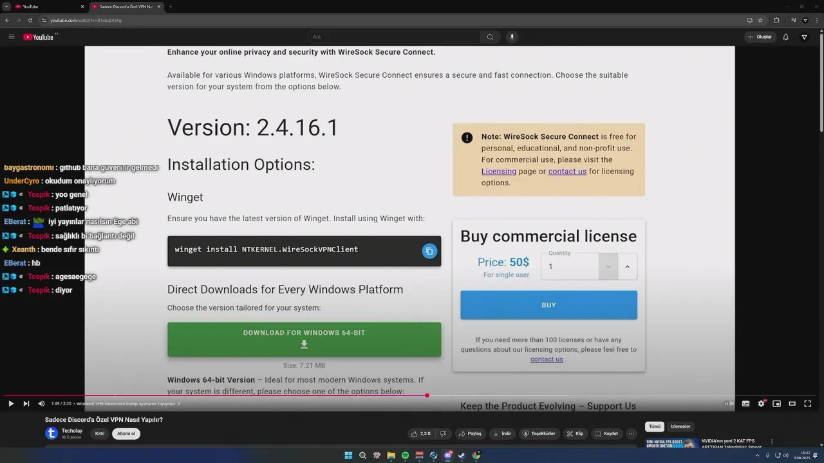
Task: Open the system volume tray icon
Action: point(785,455)
